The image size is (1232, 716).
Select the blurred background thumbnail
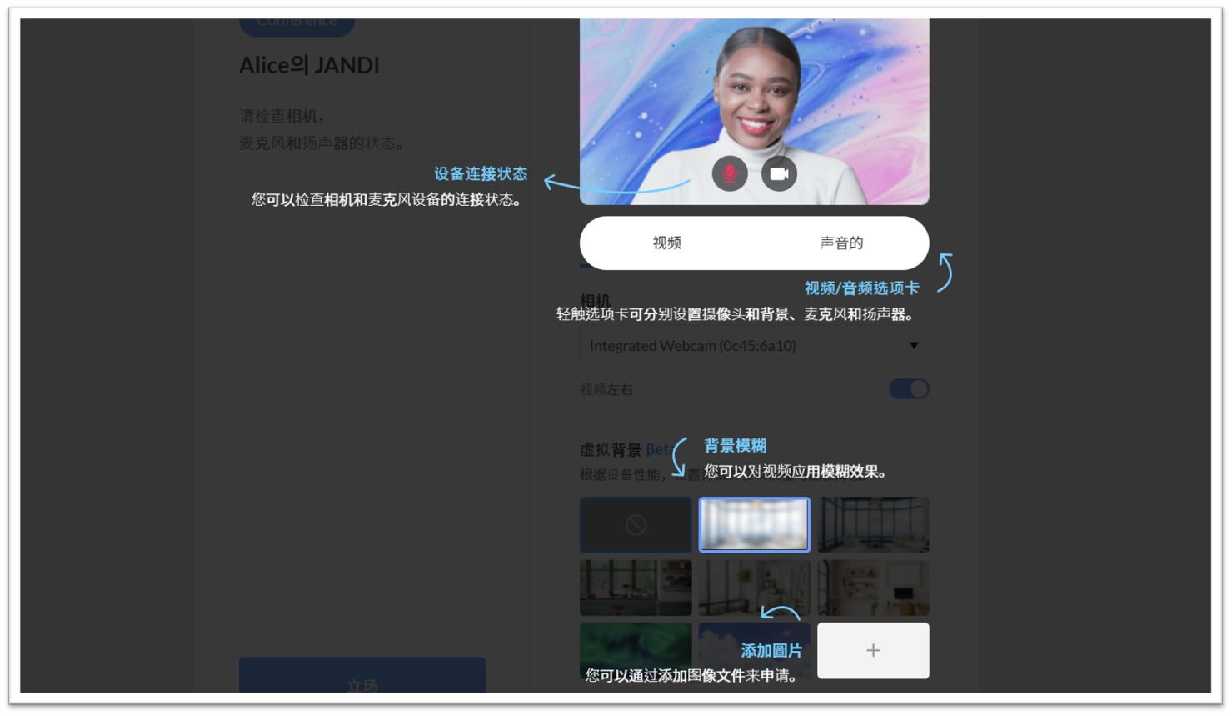tap(754, 525)
